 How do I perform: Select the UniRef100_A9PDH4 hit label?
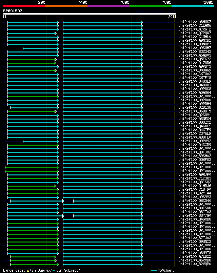click(195, 104)
